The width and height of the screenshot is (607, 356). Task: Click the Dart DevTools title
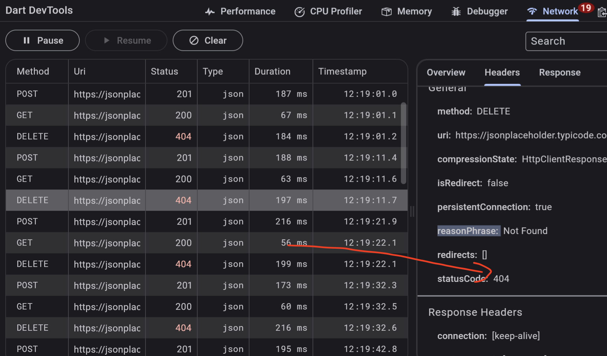[39, 10]
